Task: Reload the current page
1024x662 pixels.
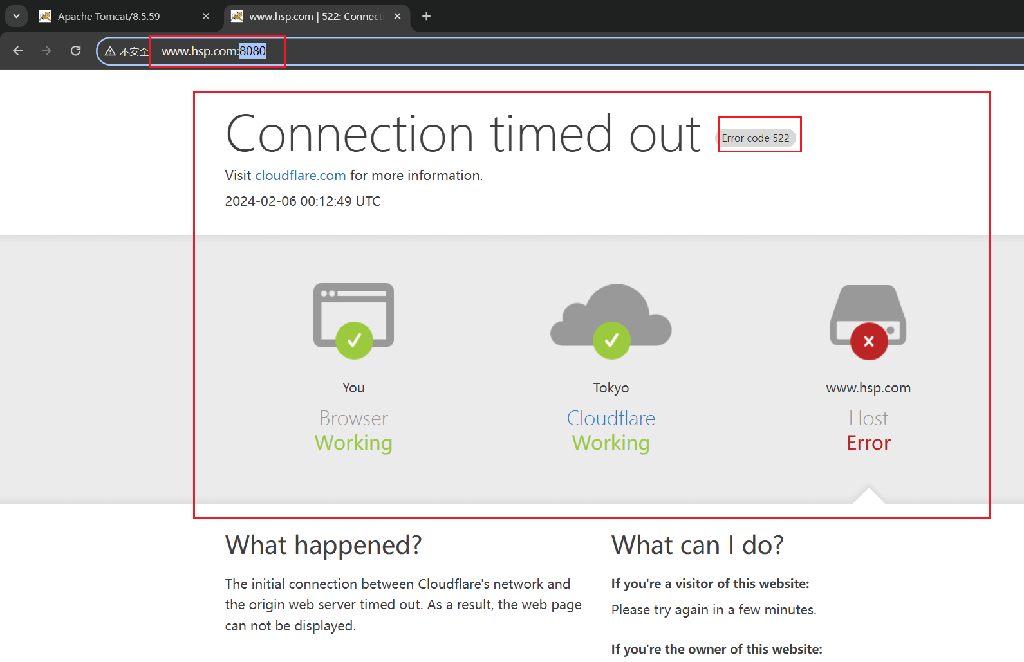Action: coord(75,51)
